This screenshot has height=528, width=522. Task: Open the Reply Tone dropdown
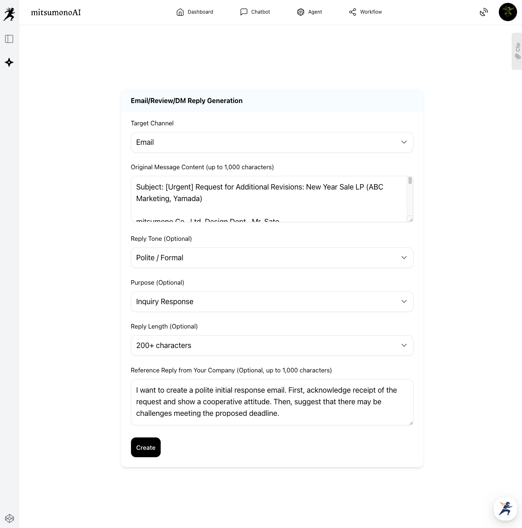coord(272,258)
